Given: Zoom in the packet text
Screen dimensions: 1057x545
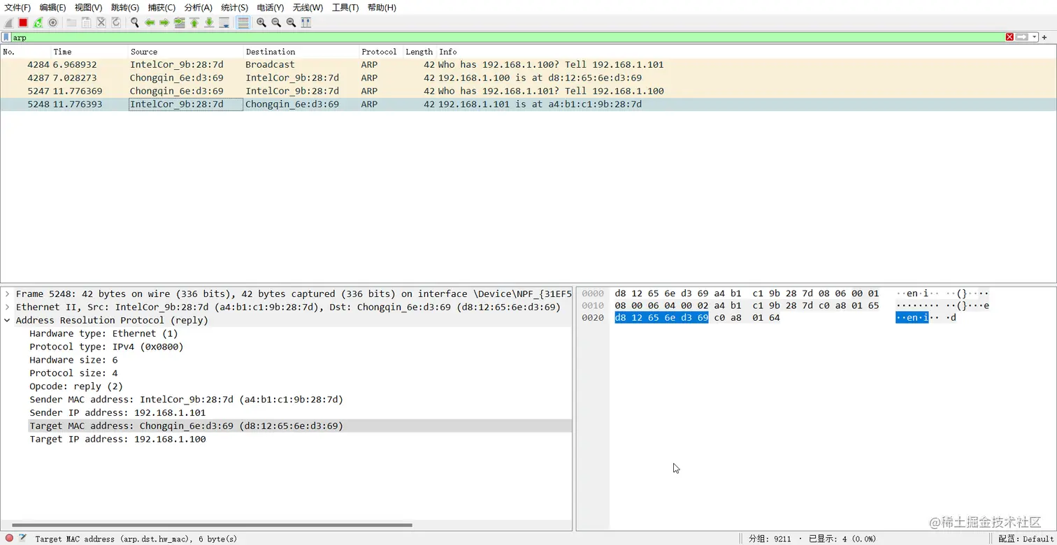Looking at the screenshot, I should [x=261, y=22].
